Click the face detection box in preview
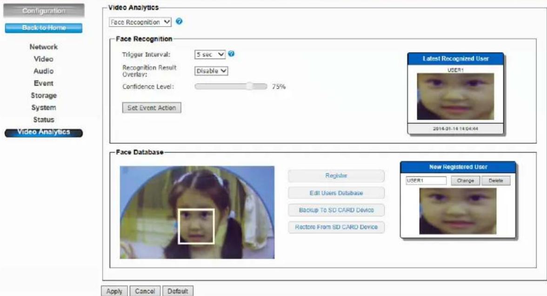547x296 pixels. click(196, 226)
